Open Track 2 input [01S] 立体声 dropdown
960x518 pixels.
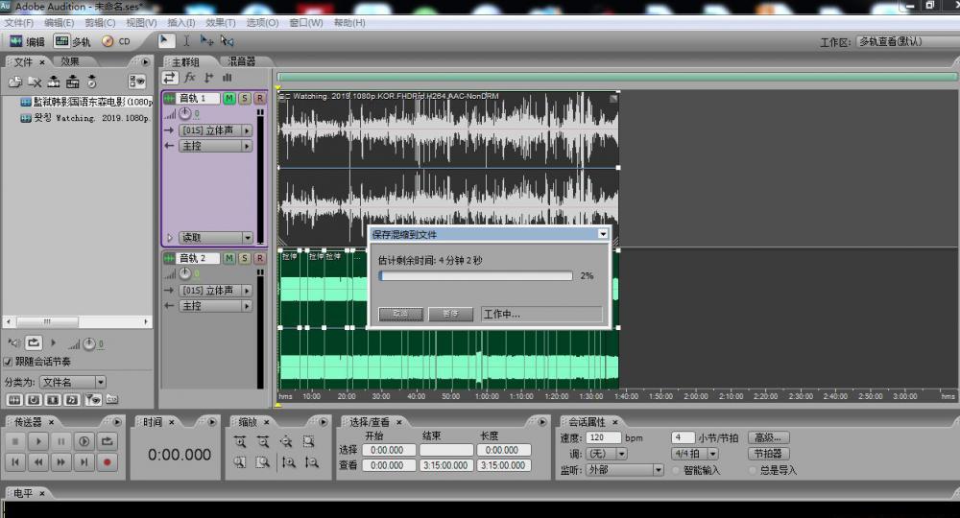coord(215,291)
